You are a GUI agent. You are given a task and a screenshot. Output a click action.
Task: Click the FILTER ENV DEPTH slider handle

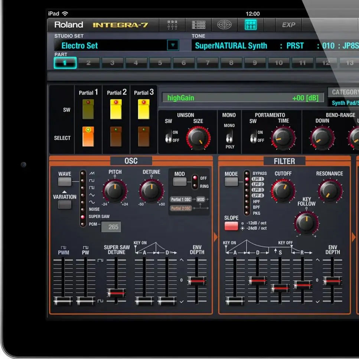pyautogui.click(x=332, y=281)
